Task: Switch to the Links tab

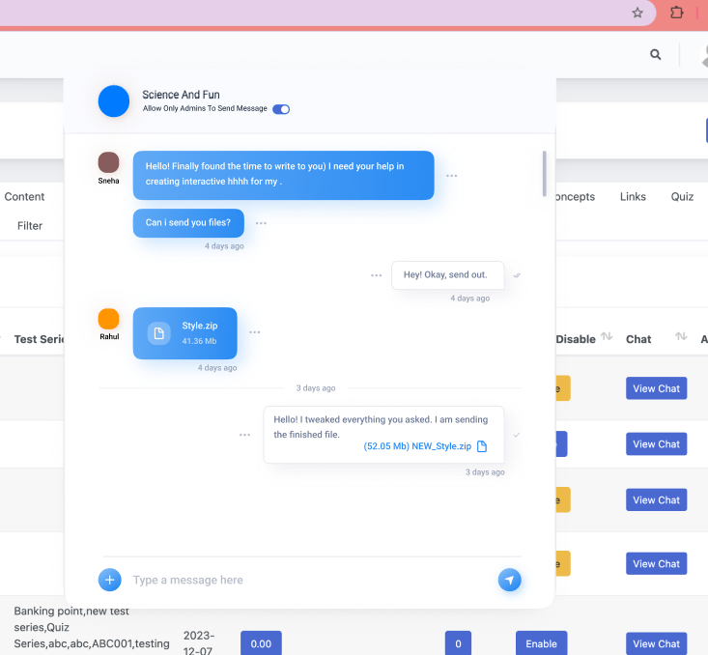Action: [633, 196]
